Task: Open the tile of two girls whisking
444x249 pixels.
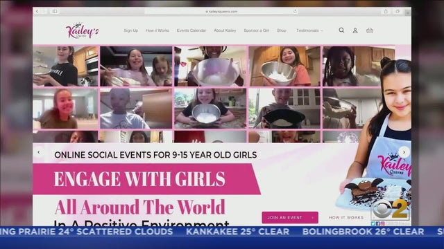Action: pyautogui.click(x=136, y=66)
